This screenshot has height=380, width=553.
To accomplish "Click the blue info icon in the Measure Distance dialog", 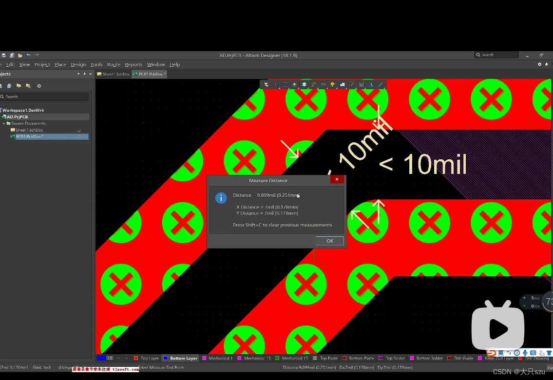I will (x=221, y=198).
